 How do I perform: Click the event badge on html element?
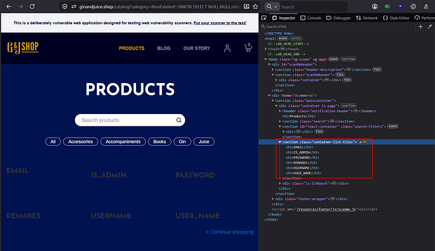283,38
